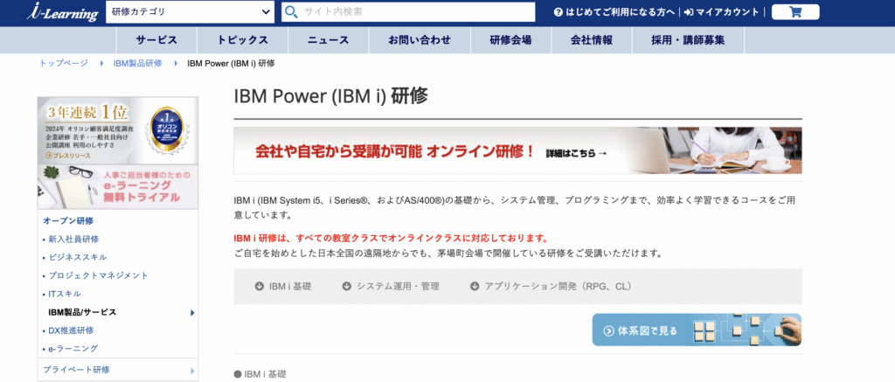
Task: Click the triangle arrow after トップページ breadcrumb
Action: click(x=101, y=64)
